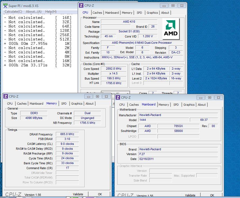Click Validate in the Memory CPU-Z window
The height and width of the screenshot is (198, 240).
coord(78,194)
